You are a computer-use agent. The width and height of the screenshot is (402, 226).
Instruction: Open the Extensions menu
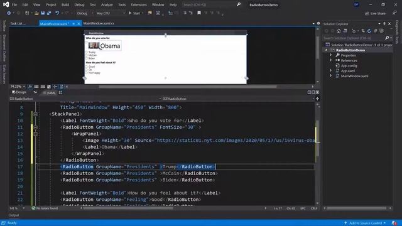(139, 4)
